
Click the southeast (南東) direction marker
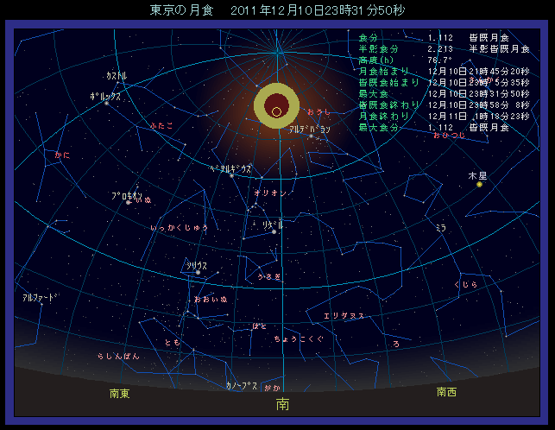pos(120,393)
